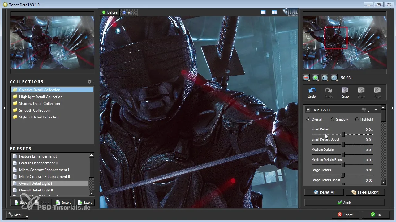Screen dimensions: 396x222
Task: Click the OK button
Action: click(376, 215)
